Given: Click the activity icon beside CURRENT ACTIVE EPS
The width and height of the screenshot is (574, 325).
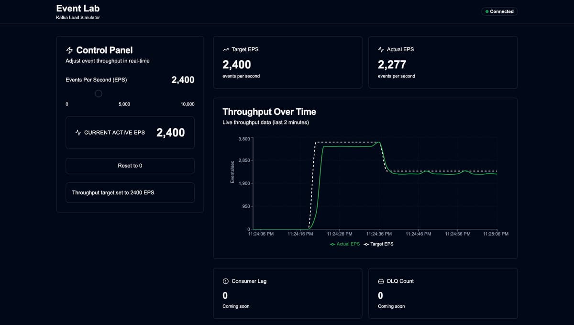Looking at the screenshot, I should (78, 133).
